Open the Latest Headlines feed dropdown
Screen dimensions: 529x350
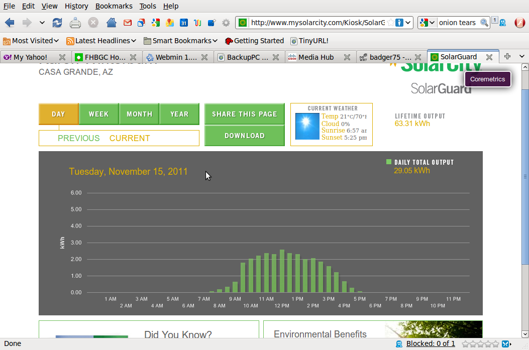pyautogui.click(x=101, y=41)
